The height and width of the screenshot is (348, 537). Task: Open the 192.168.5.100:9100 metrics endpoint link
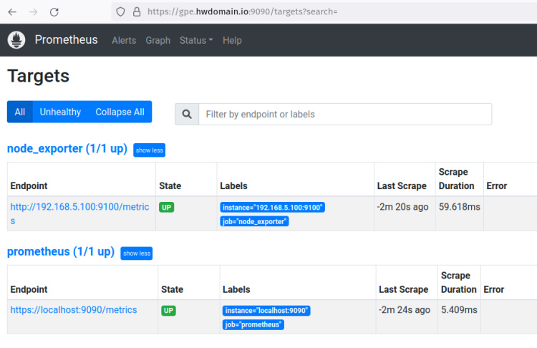[x=79, y=207]
